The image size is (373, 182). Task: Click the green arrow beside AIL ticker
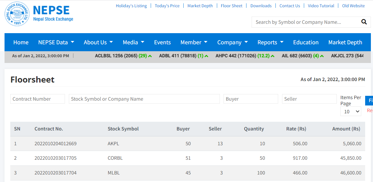pos(322,56)
